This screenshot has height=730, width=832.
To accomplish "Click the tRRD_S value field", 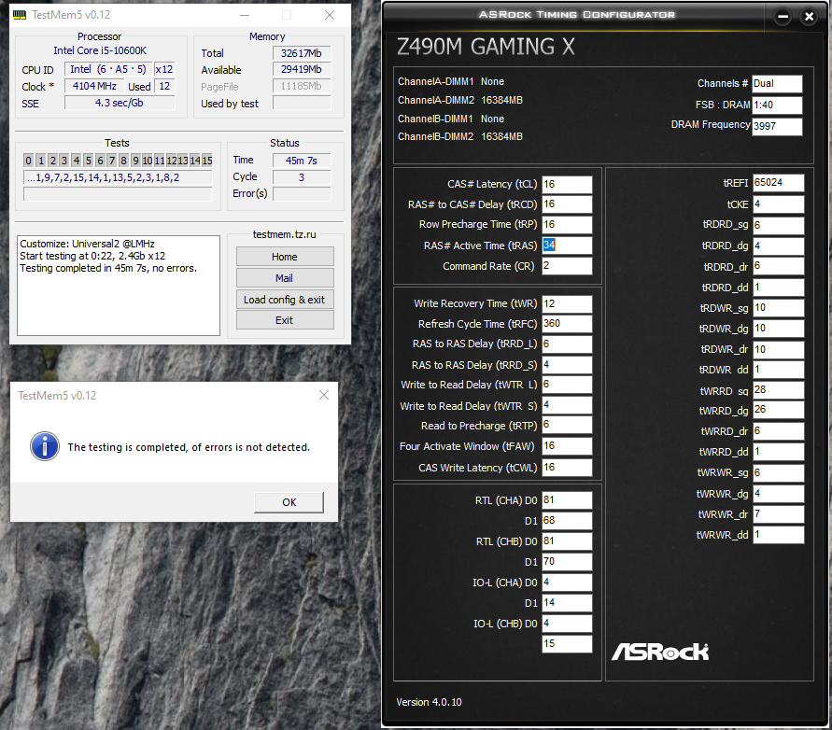I will [567, 365].
